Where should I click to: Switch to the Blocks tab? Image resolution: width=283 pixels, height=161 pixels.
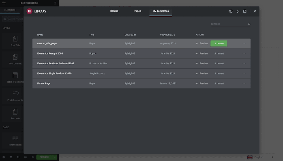click(x=114, y=11)
